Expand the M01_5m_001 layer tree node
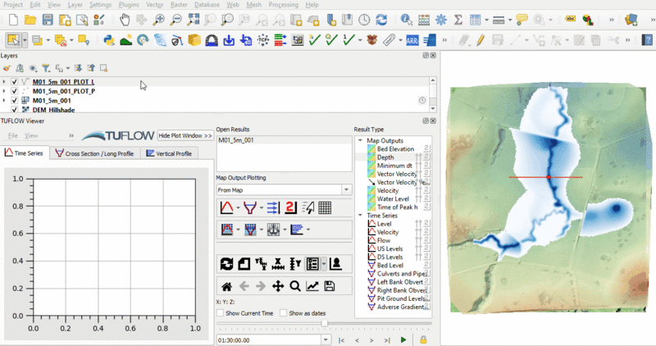 pyautogui.click(x=5, y=101)
